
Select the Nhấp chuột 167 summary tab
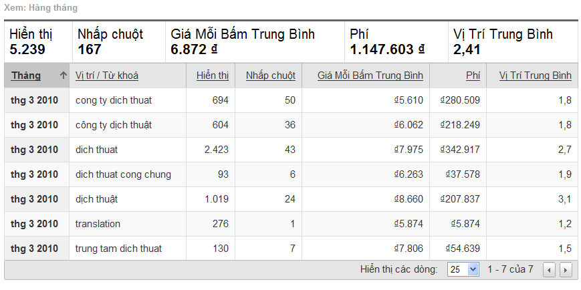pos(118,41)
